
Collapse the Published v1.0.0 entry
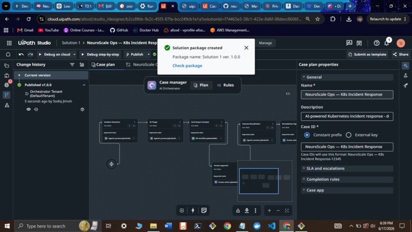(84, 85)
